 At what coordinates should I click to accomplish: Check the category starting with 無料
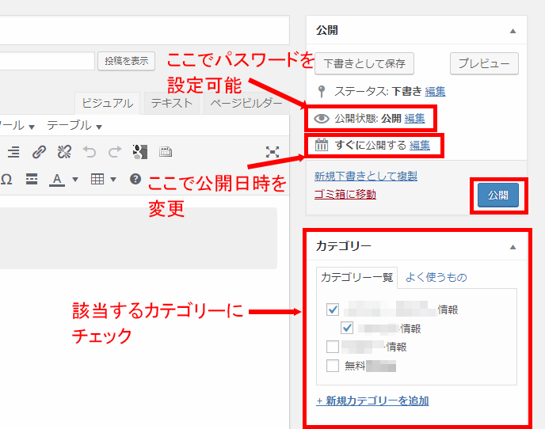pos(333,366)
